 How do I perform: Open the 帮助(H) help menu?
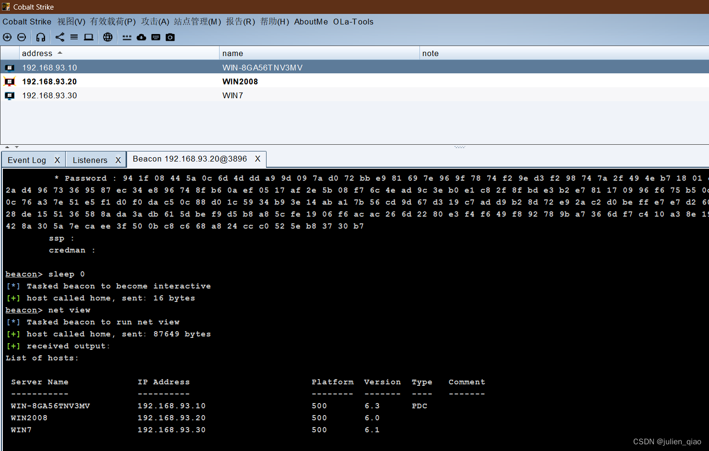pos(275,22)
